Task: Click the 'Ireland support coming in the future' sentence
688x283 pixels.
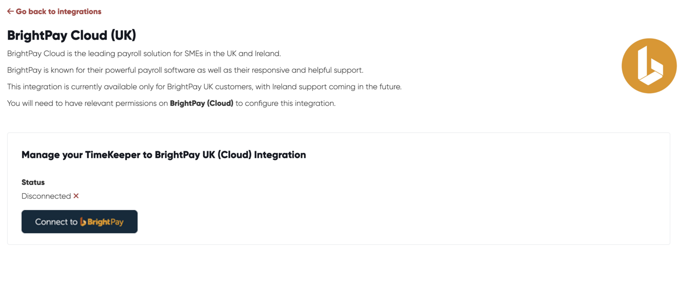Action: point(204,87)
